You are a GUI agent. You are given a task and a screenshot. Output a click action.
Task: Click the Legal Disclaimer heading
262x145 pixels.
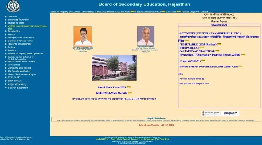156,119
